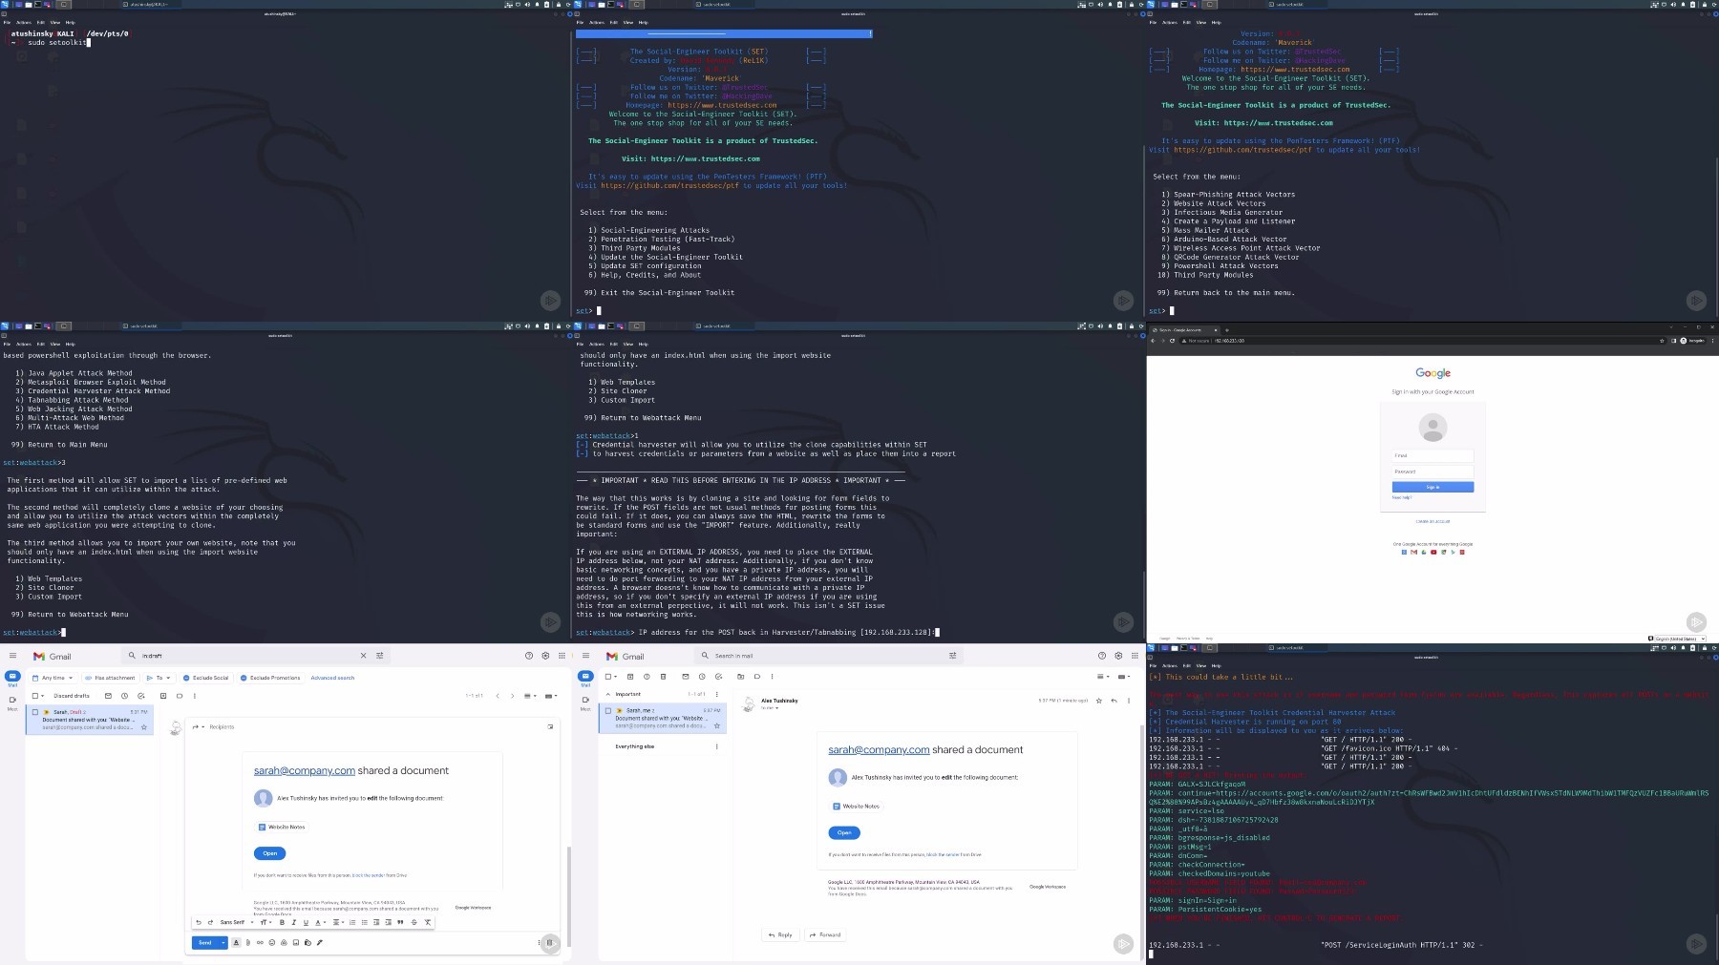This screenshot has height=965, width=1719.
Task: Toggle formatting options button beside Send
Action: 236,942
